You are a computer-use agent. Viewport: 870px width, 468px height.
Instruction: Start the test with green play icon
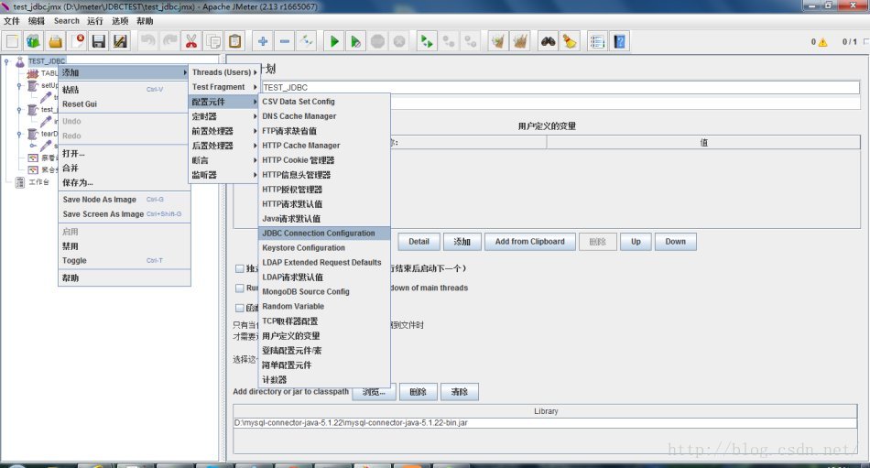coord(334,41)
